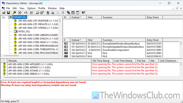This screenshot has width=183, height=103.
Task: Click the question icon of API-MS-WIN-CORE-HEAP
Action: tap(15, 42)
